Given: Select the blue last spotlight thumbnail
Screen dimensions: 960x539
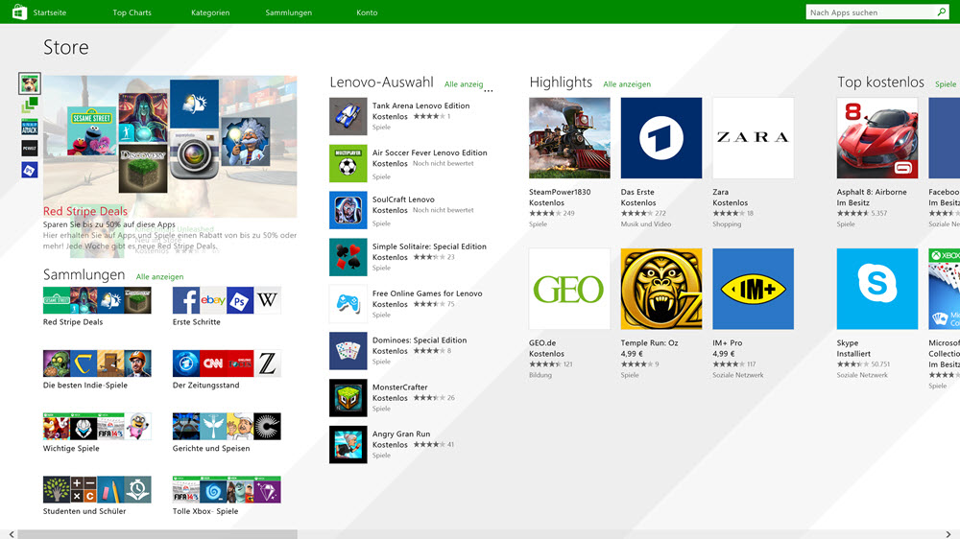Looking at the screenshot, I should coord(30,170).
